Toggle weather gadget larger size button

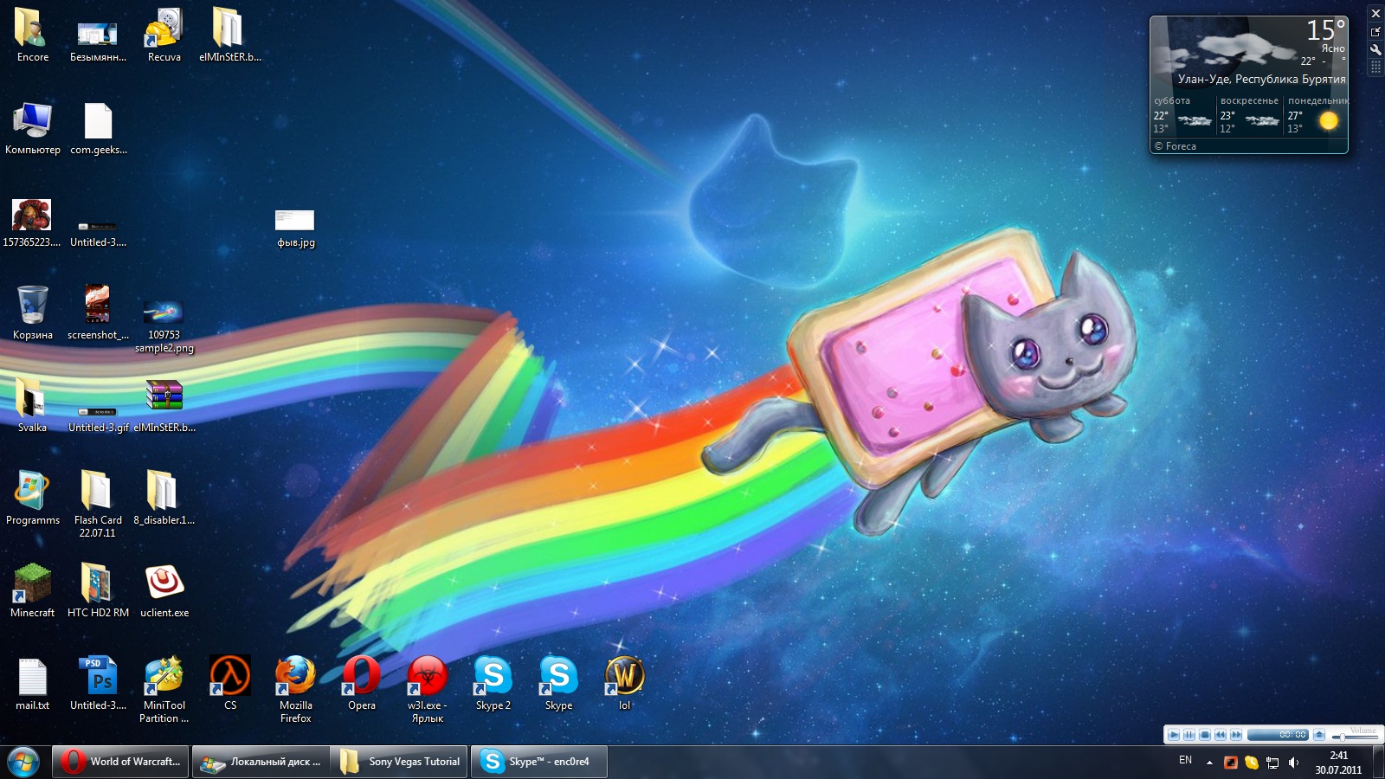pyautogui.click(x=1375, y=32)
